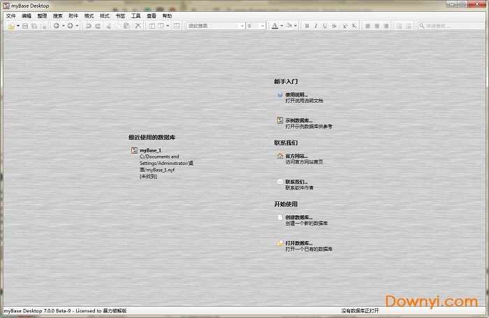Image resolution: width=489 pixels, height=318 pixels.
Task: Click the home icon beside 官方网站
Action: [x=280, y=156]
